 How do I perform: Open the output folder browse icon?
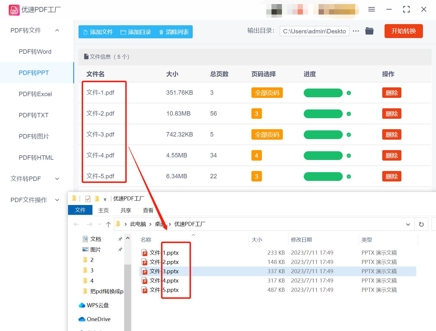point(369,31)
